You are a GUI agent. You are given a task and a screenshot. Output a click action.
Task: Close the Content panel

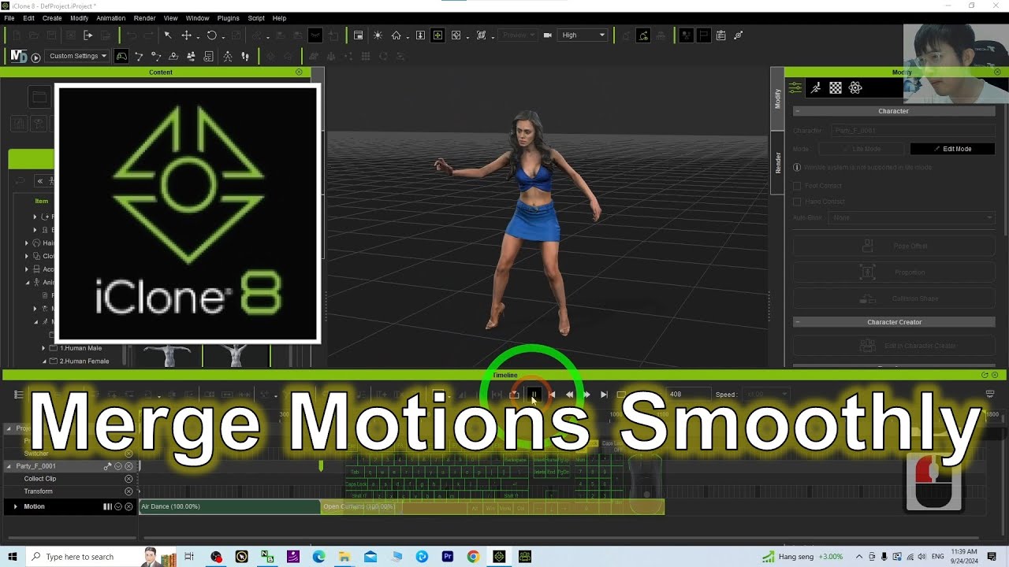tap(299, 72)
